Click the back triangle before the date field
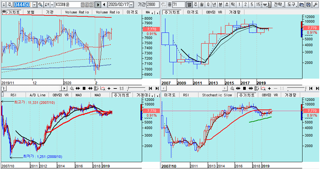The height and width of the screenshot is (169, 320). (104, 4)
